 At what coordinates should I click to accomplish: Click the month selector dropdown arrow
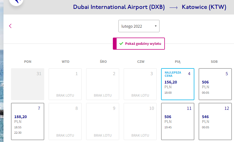[x=156, y=26]
